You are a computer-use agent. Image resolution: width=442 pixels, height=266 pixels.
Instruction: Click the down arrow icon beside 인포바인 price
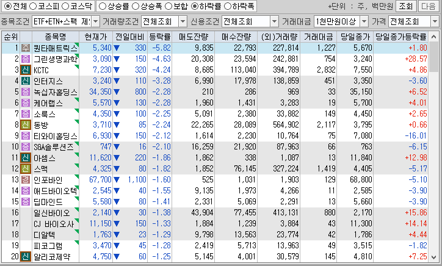click(x=117, y=180)
